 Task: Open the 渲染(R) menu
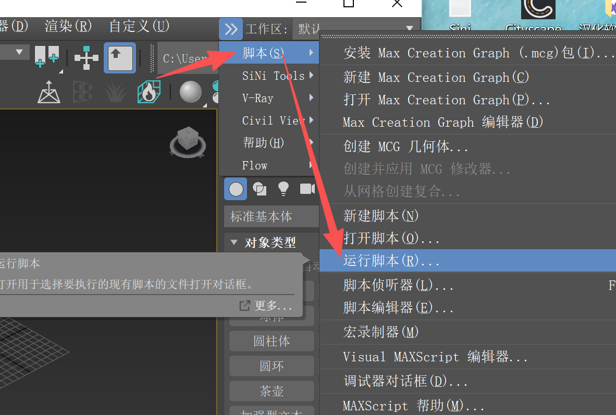68,26
